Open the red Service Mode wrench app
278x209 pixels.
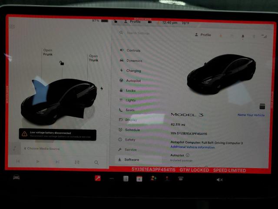98,178
